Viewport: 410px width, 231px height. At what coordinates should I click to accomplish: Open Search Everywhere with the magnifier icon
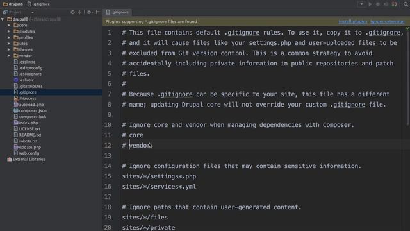(x=406, y=4)
